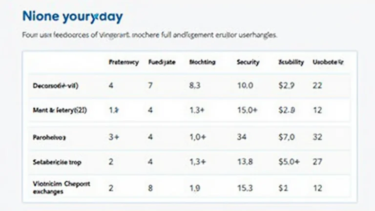Sort by the Preterevcy column header
The image size is (375, 211).
tap(123, 63)
